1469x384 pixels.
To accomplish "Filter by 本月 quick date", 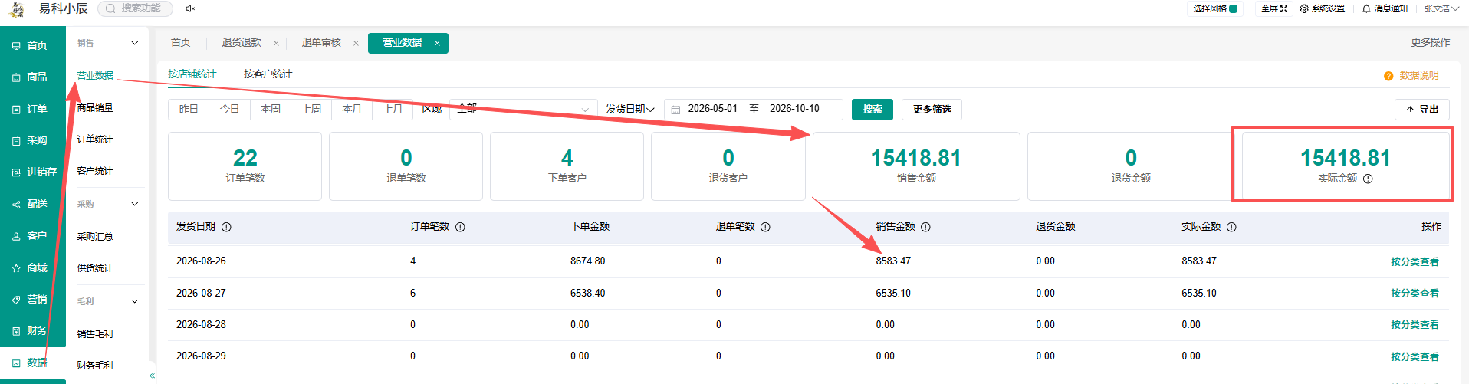I will click(352, 109).
